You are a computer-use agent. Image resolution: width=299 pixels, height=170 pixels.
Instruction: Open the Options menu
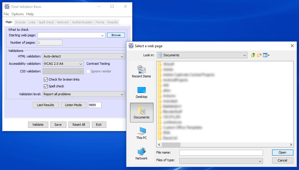pyautogui.click(x=18, y=14)
